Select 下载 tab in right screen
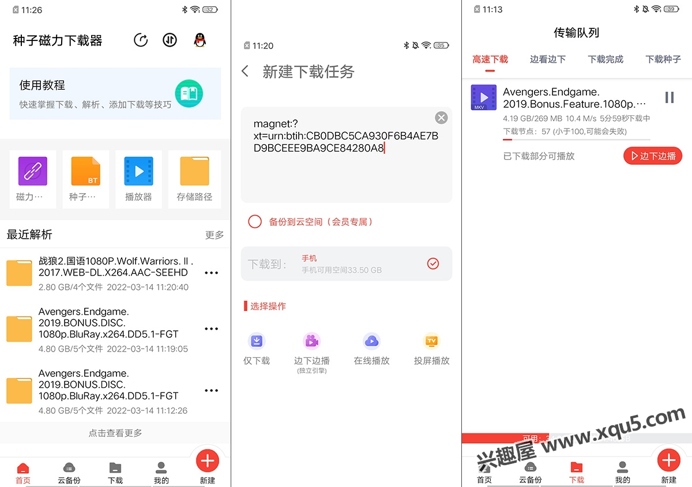692x487 pixels. [577, 473]
